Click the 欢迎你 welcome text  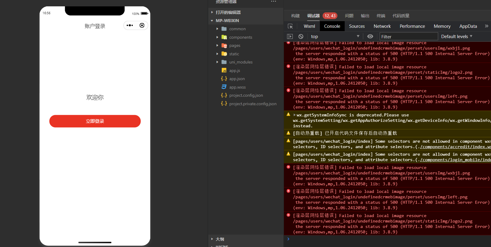95,97
